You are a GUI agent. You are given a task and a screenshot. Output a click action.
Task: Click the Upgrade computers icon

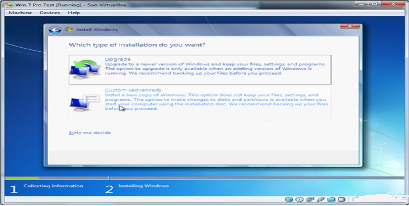pyautogui.click(x=85, y=70)
